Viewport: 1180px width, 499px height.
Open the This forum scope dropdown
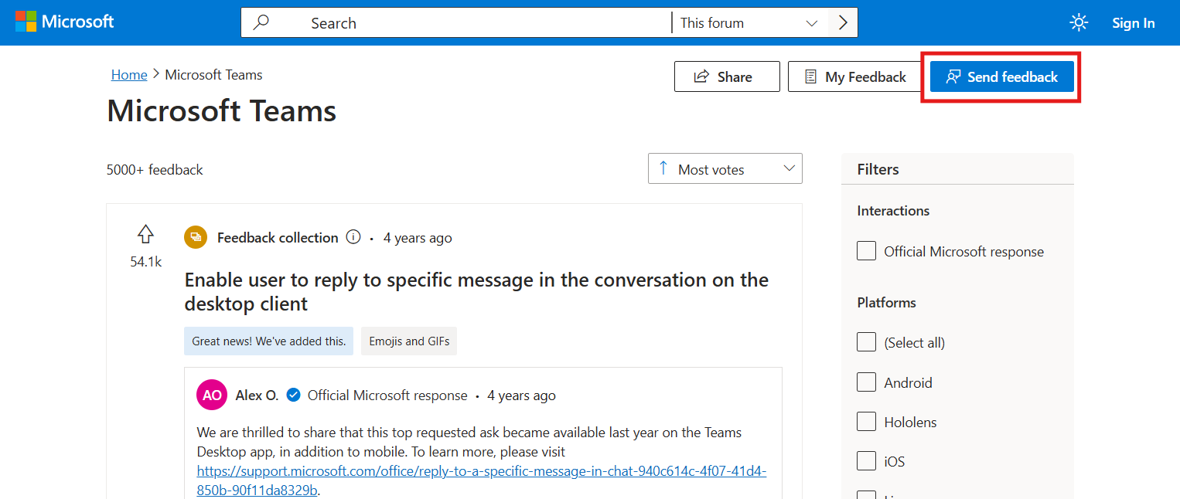pyautogui.click(x=749, y=22)
